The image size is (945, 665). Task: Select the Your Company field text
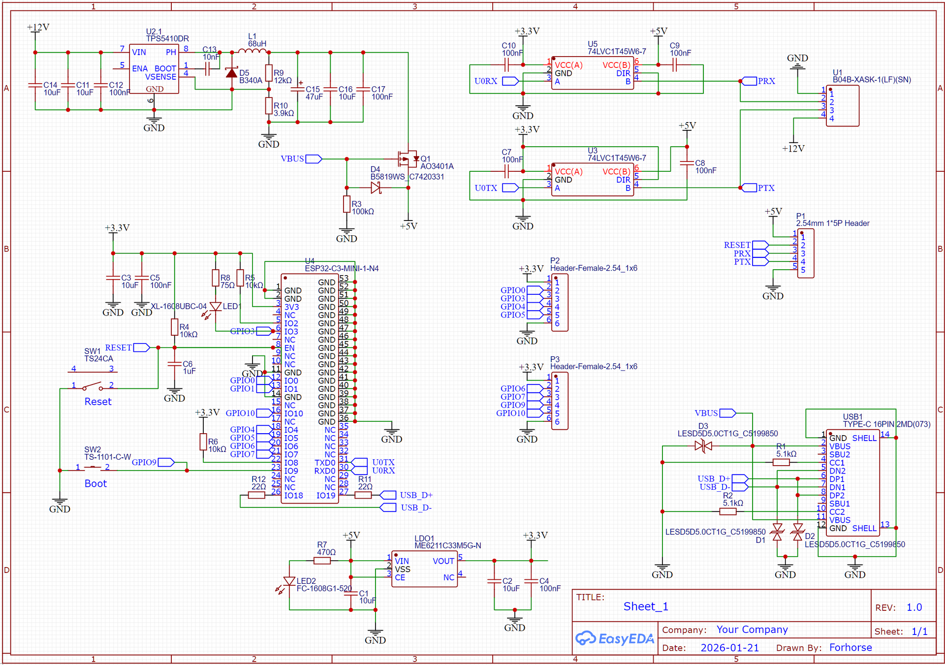coord(752,630)
